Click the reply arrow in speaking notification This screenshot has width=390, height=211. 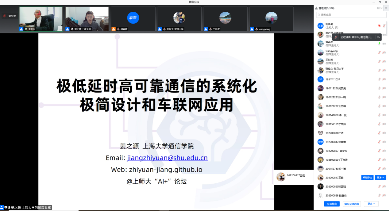(x=378, y=37)
